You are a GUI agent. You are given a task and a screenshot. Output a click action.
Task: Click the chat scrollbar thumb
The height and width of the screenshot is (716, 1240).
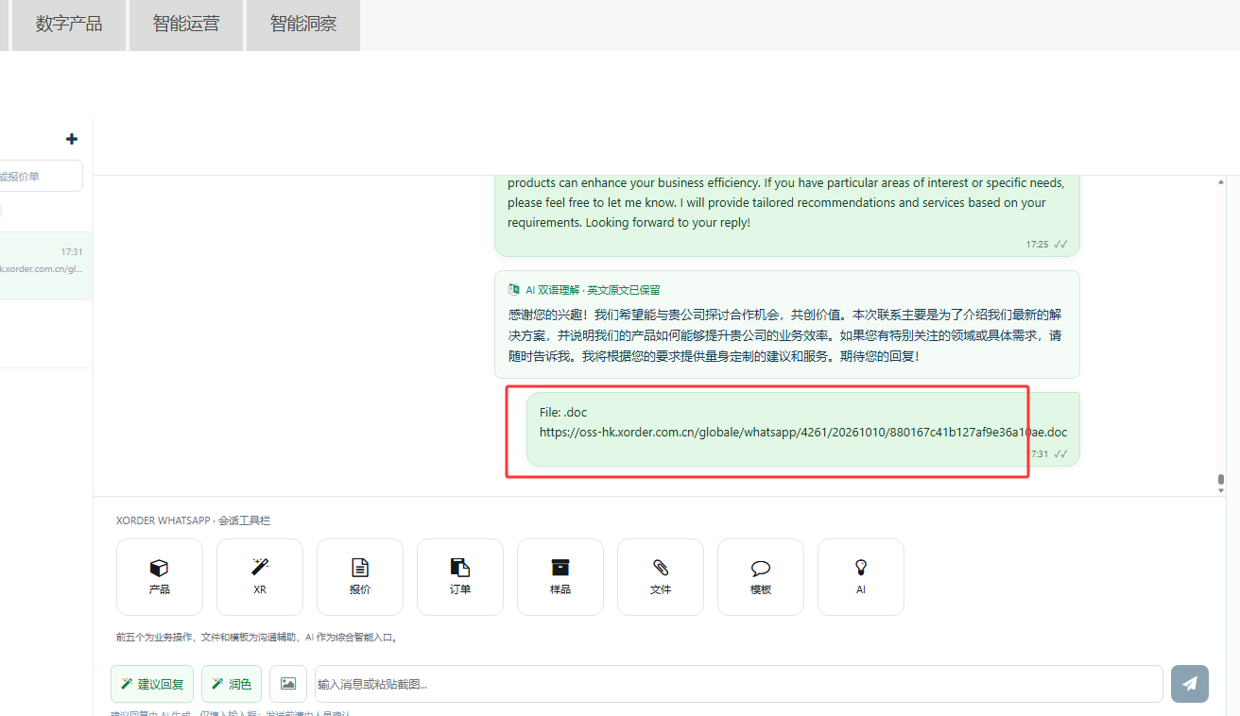pyautogui.click(x=1221, y=482)
